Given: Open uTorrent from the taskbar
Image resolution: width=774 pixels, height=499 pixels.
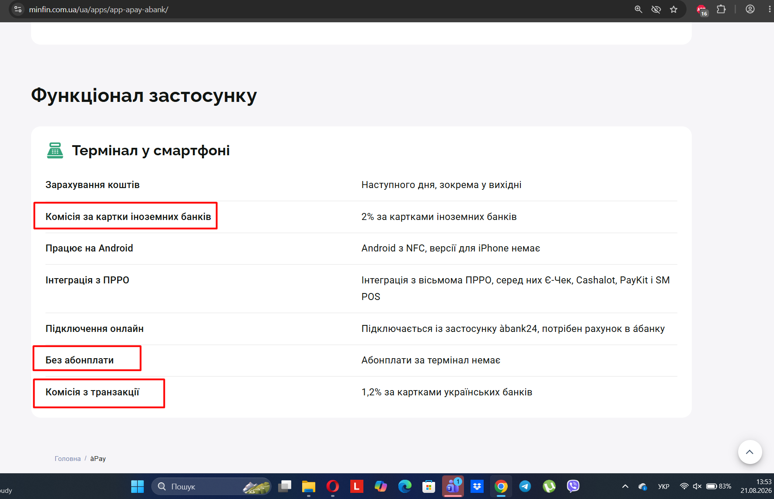Looking at the screenshot, I should click(x=549, y=486).
